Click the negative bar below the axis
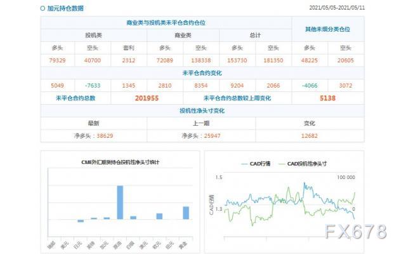 [81, 221]
